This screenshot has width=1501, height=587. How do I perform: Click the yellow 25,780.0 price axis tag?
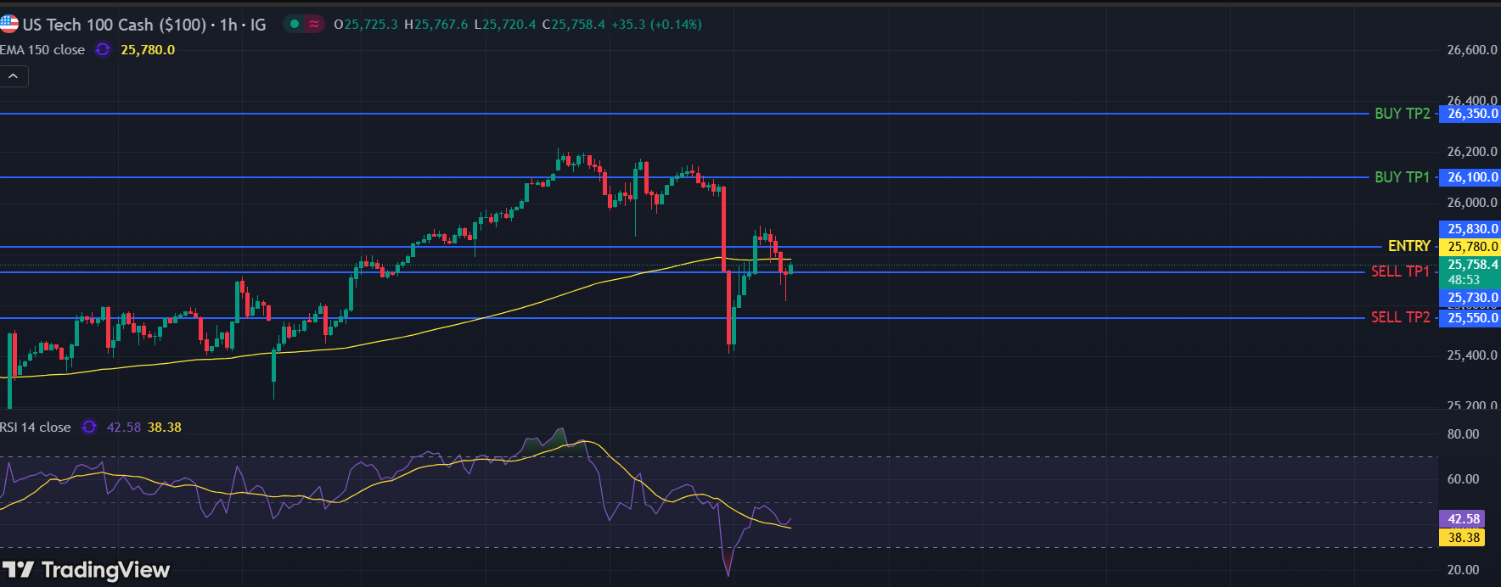pos(1472,247)
